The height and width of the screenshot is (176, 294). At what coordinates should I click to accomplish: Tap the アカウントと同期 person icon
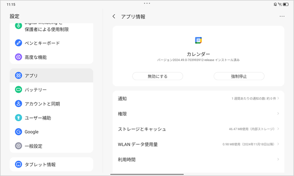point(19,104)
